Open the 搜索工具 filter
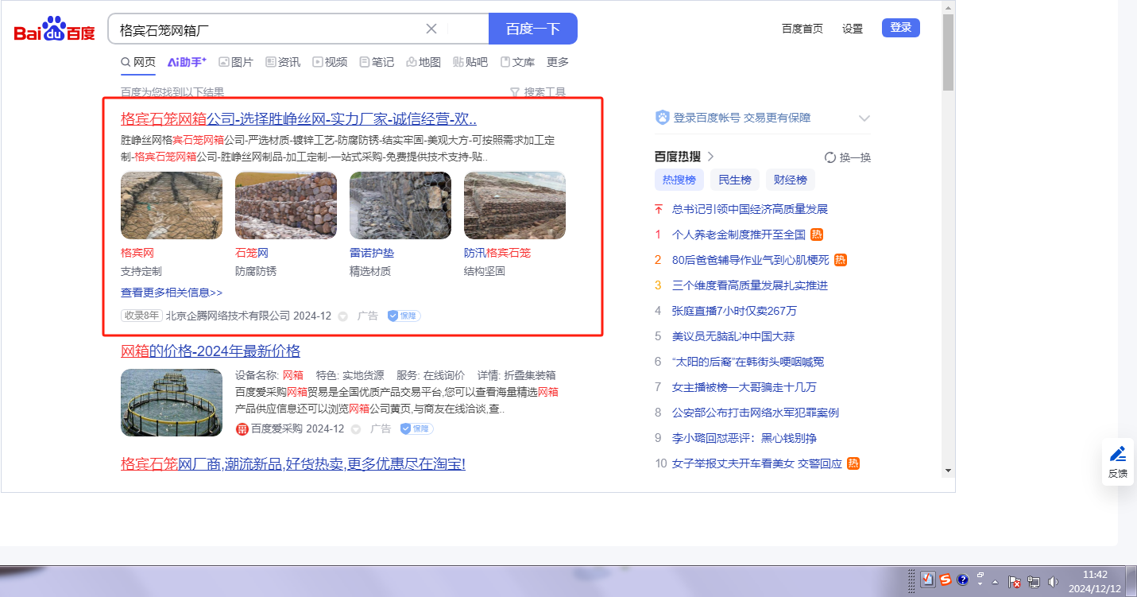This screenshot has height=597, width=1137. (538, 92)
